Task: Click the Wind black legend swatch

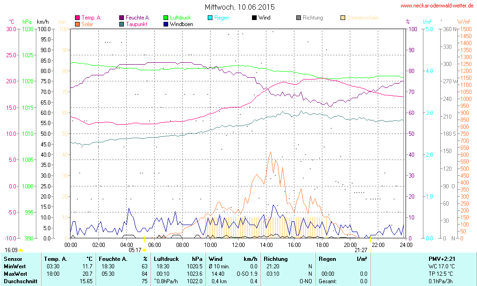Action: click(x=254, y=18)
